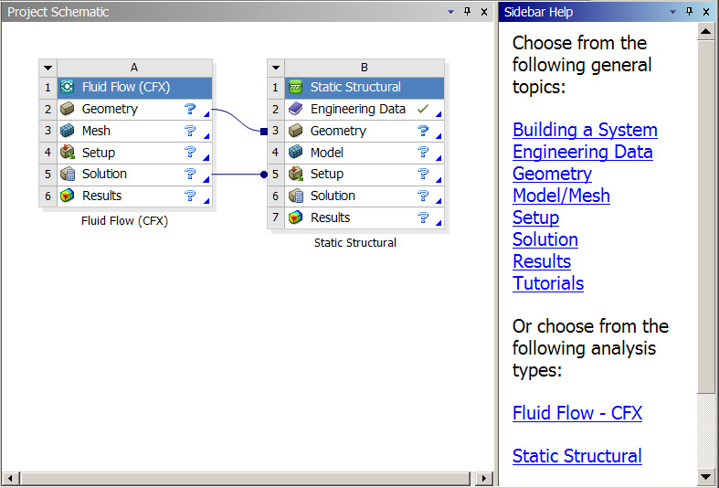Open Sidebar Help panel options dropdown

pyautogui.click(x=673, y=12)
